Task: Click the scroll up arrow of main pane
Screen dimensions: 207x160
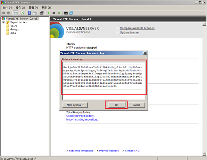Action: pyautogui.click(x=204, y=24)
